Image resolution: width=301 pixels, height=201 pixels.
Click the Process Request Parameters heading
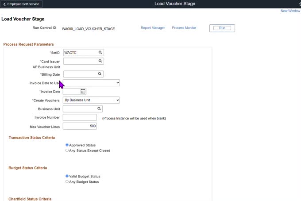click(29, 44)
